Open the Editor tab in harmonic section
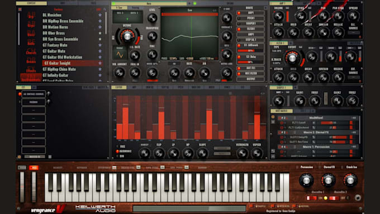The image size is (380, 214). click(118, 87)
